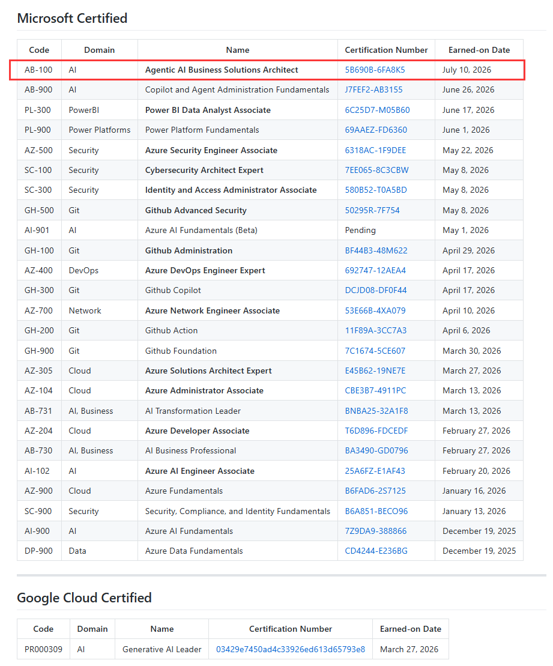
Task: Open certification link B6A851-BECO96
Action: point(376,512)
